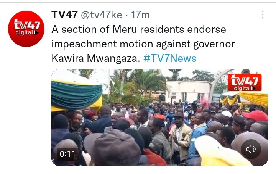The image size is (276, 174).
Task: Open the TV47 profile avatar
Action: (26, 29)
